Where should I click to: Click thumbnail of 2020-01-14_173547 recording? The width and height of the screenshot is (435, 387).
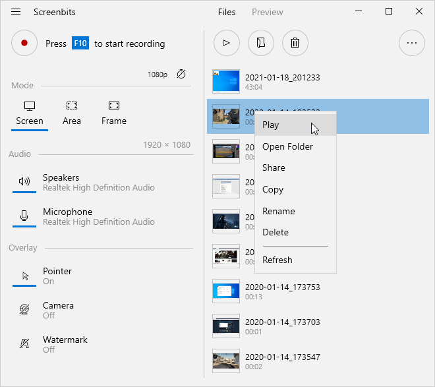coord(226,361)
